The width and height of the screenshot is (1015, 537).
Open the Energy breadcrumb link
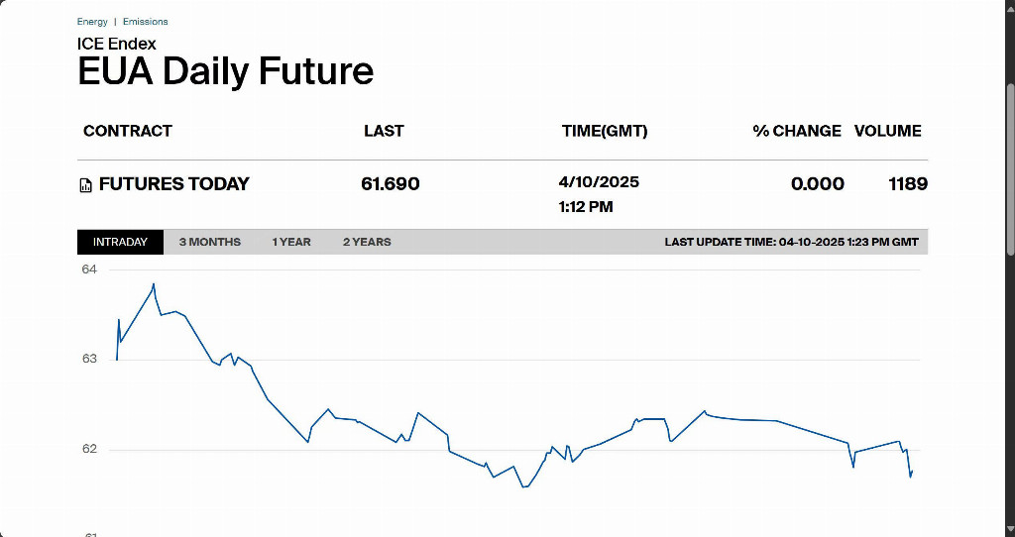pos(92,22)
